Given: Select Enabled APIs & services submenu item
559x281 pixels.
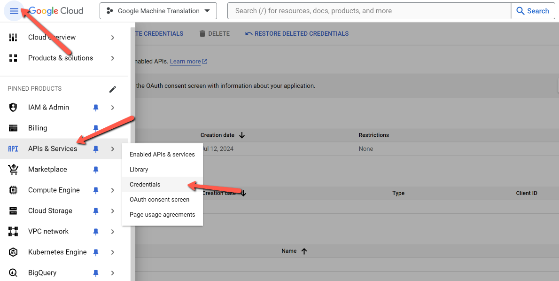Looking at the screenshot, I should 162,155.
